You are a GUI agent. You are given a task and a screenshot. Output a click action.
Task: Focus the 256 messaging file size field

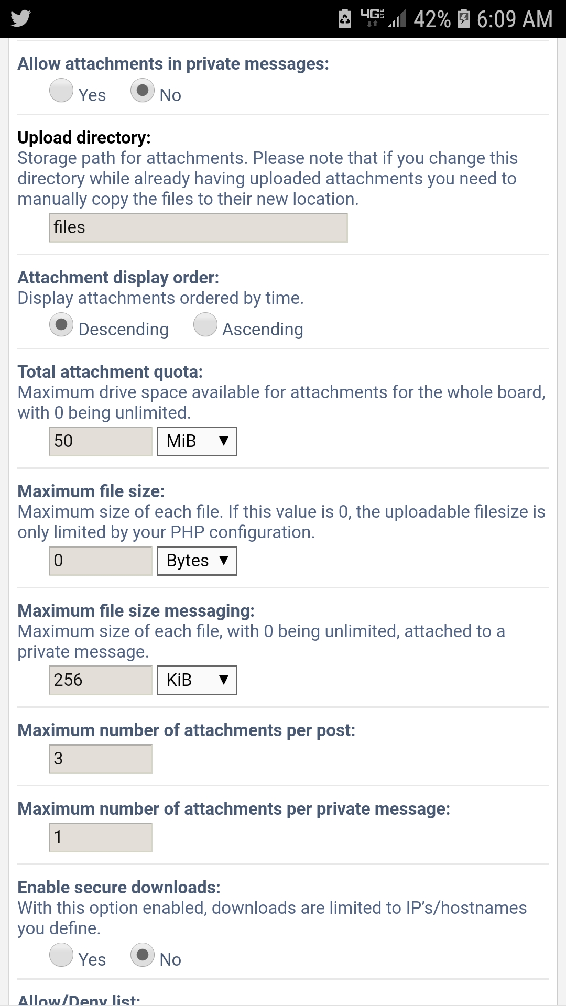coord(101,680)
